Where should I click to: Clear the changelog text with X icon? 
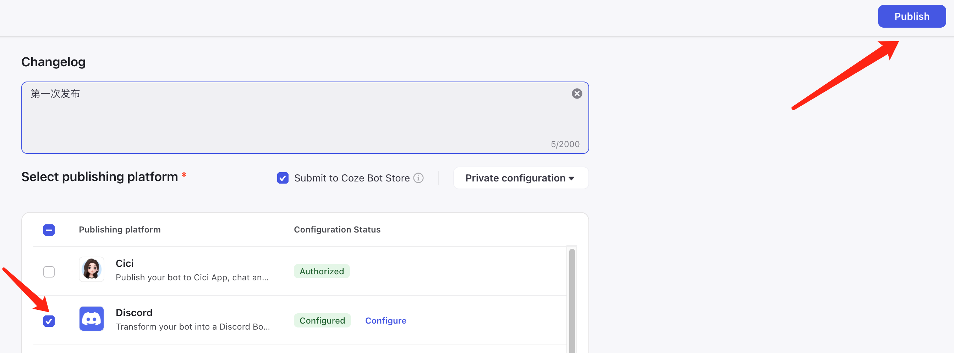click(x=577, y=94)
